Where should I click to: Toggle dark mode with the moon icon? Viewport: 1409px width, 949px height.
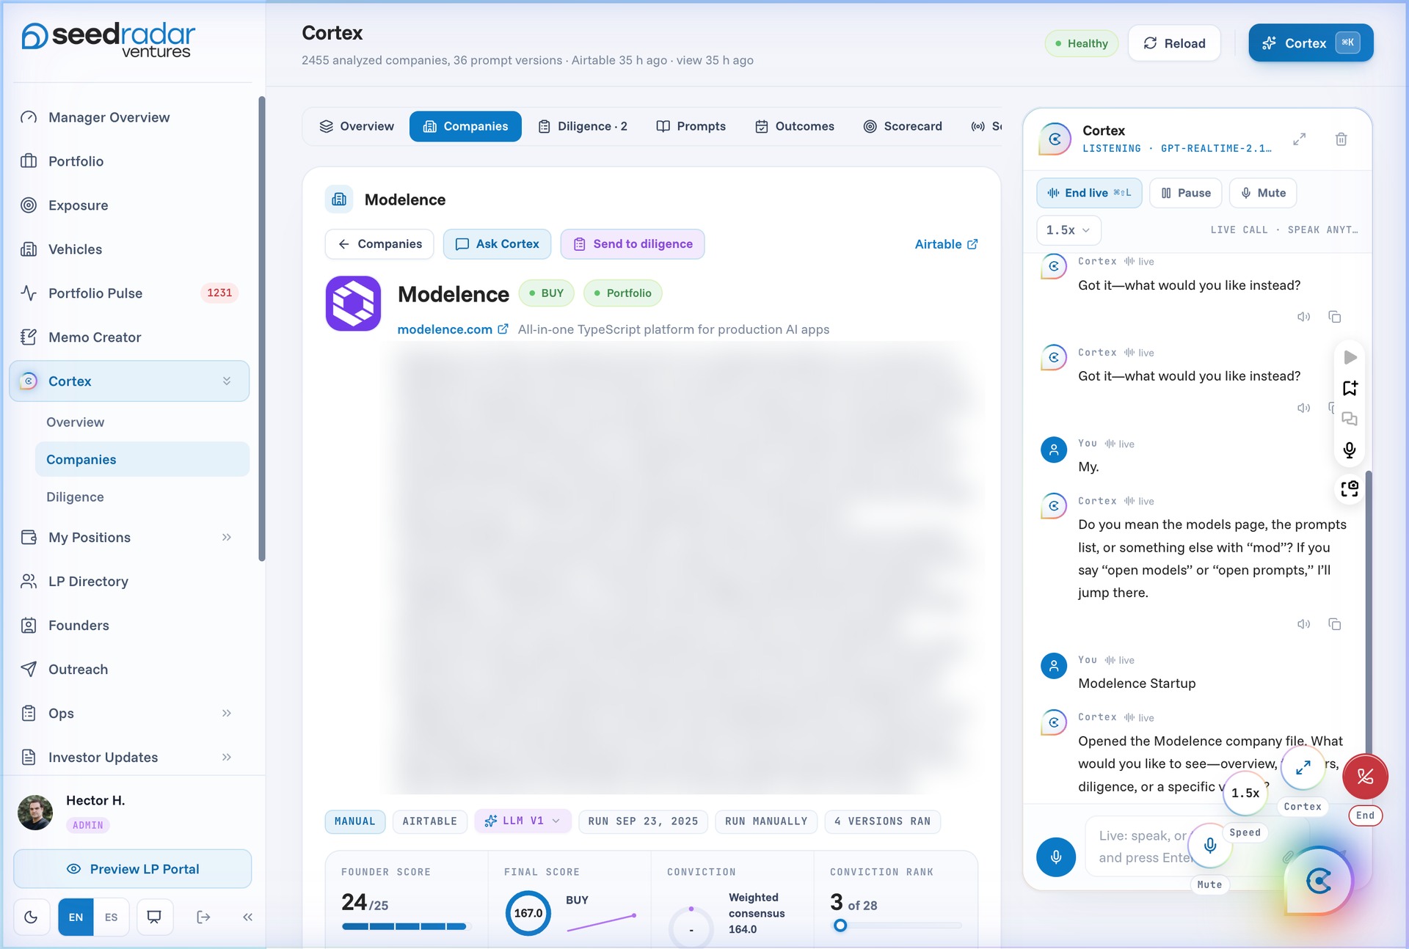point(31,917)
